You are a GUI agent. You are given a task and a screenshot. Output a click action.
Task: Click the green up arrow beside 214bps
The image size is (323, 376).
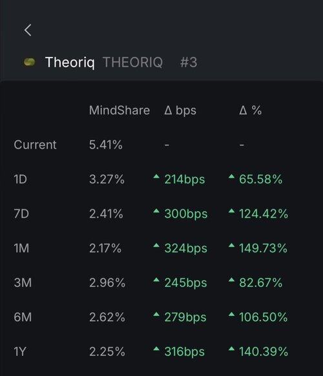tap(156, 176)
